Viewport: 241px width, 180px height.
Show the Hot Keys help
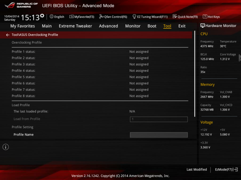pos(211,17)
